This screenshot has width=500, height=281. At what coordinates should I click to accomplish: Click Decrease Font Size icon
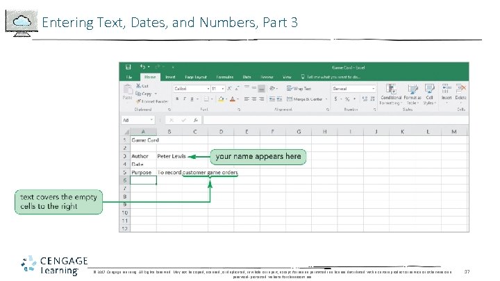(x=237, y=89)
